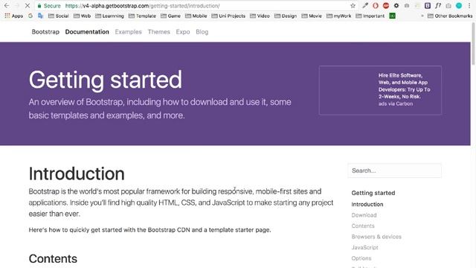Open the Adblock extension icon
The height and width of the screenshot is (268, 476).
386,5
